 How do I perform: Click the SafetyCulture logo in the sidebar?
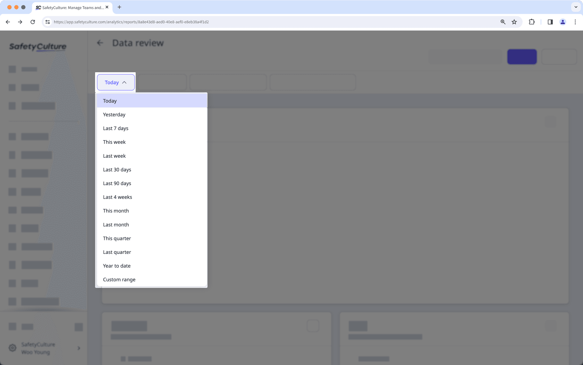(x=37, y=47)
